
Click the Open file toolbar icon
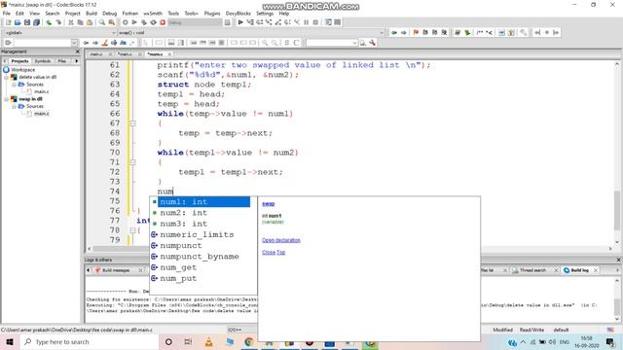click(18, 22)
